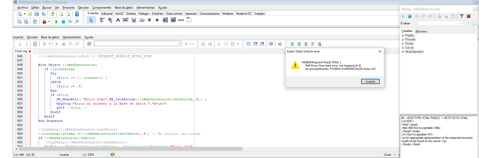This screenshot has height=158, width=479.
Task: Open the top Base de datos menu
Action: [124, 8]
